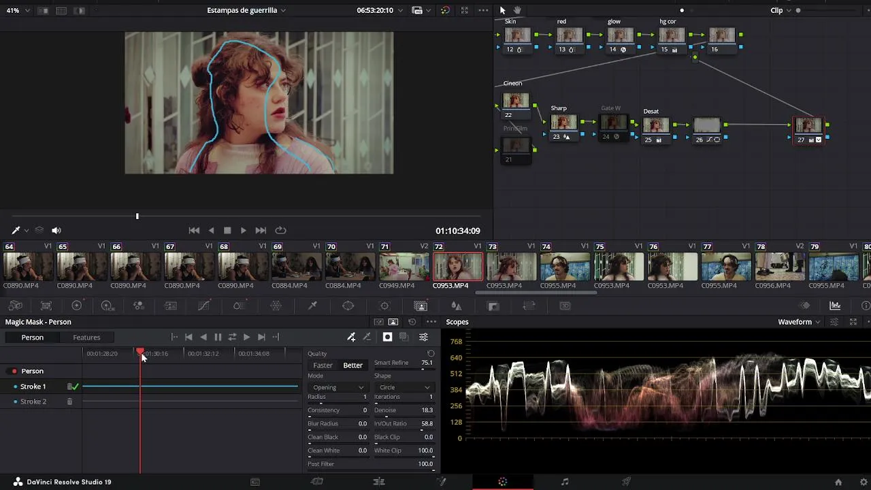
Task: Select the Magic Mask palette
Action: pyautogui.click(x=421, y=306)
